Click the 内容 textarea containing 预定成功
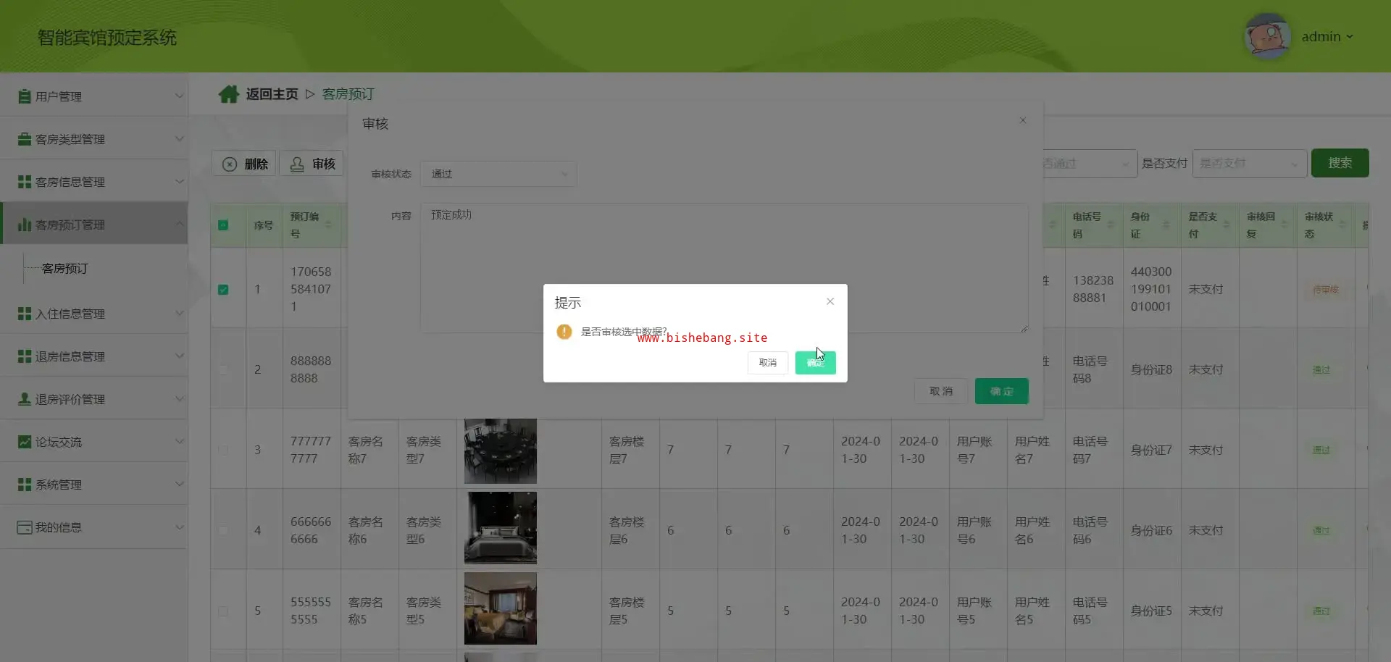This screenshot has height=662, width=1391. pos(724,268)
